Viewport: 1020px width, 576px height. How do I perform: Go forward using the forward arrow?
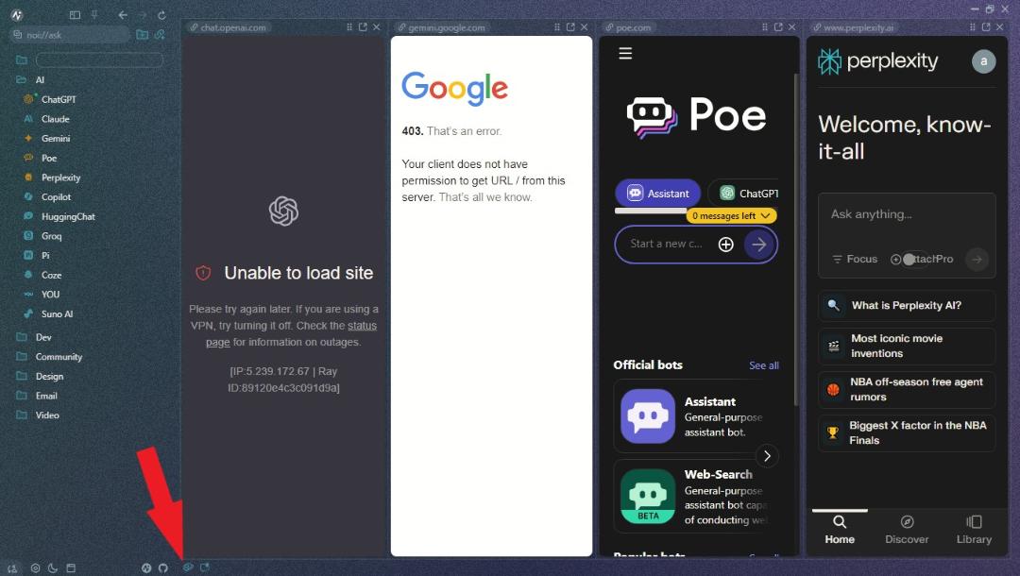[x=143, y=15]
